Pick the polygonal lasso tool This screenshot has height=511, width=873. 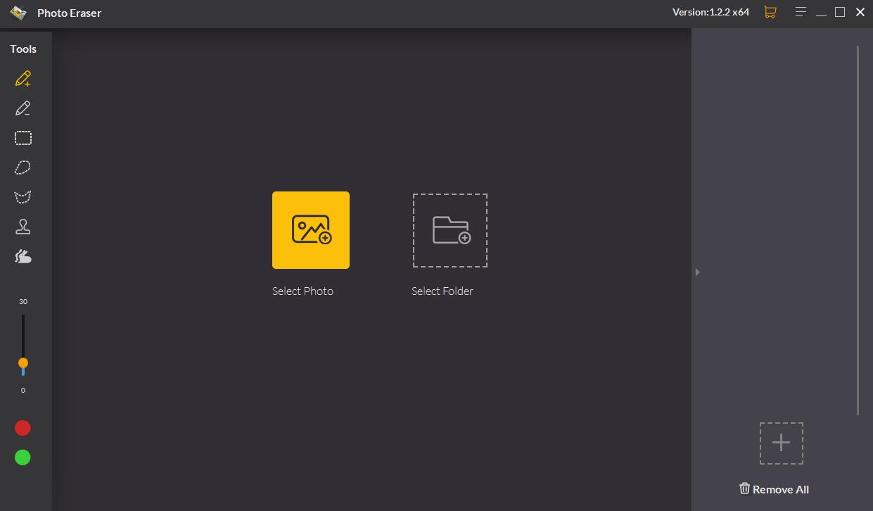point(23,197)
